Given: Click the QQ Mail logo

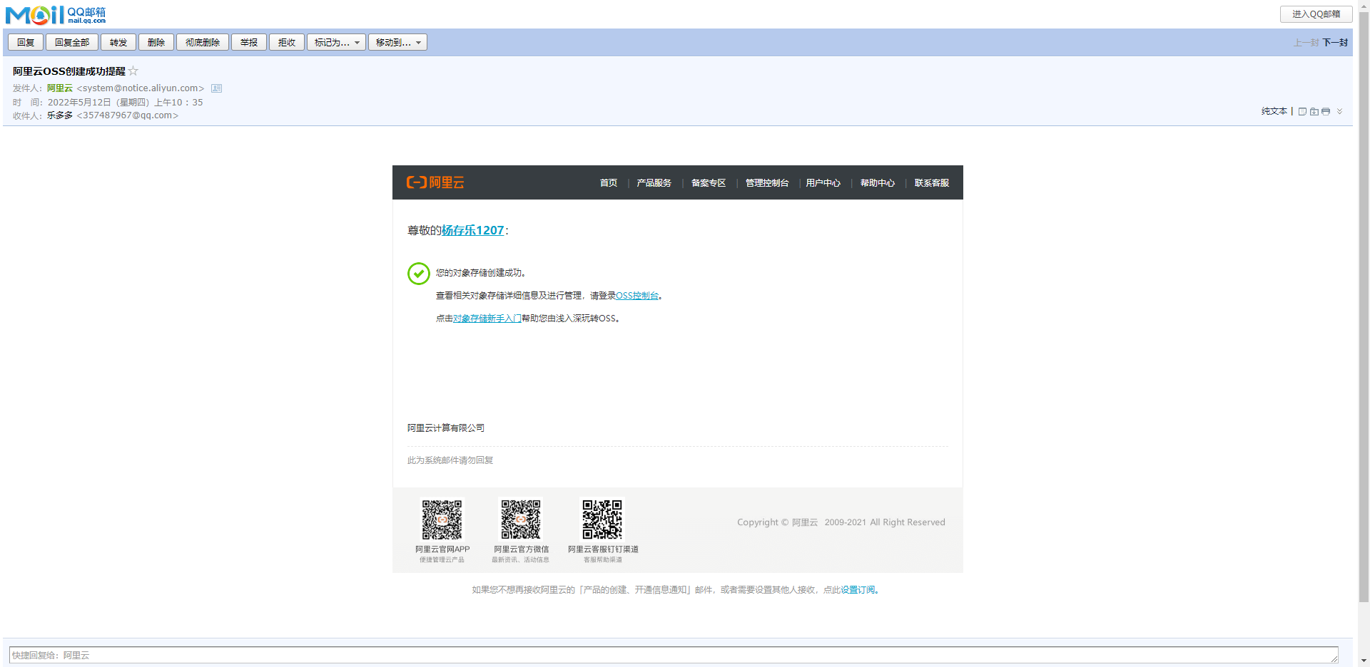Looking at the screenshot, I should pyautogui.click(x=56, y=14).
